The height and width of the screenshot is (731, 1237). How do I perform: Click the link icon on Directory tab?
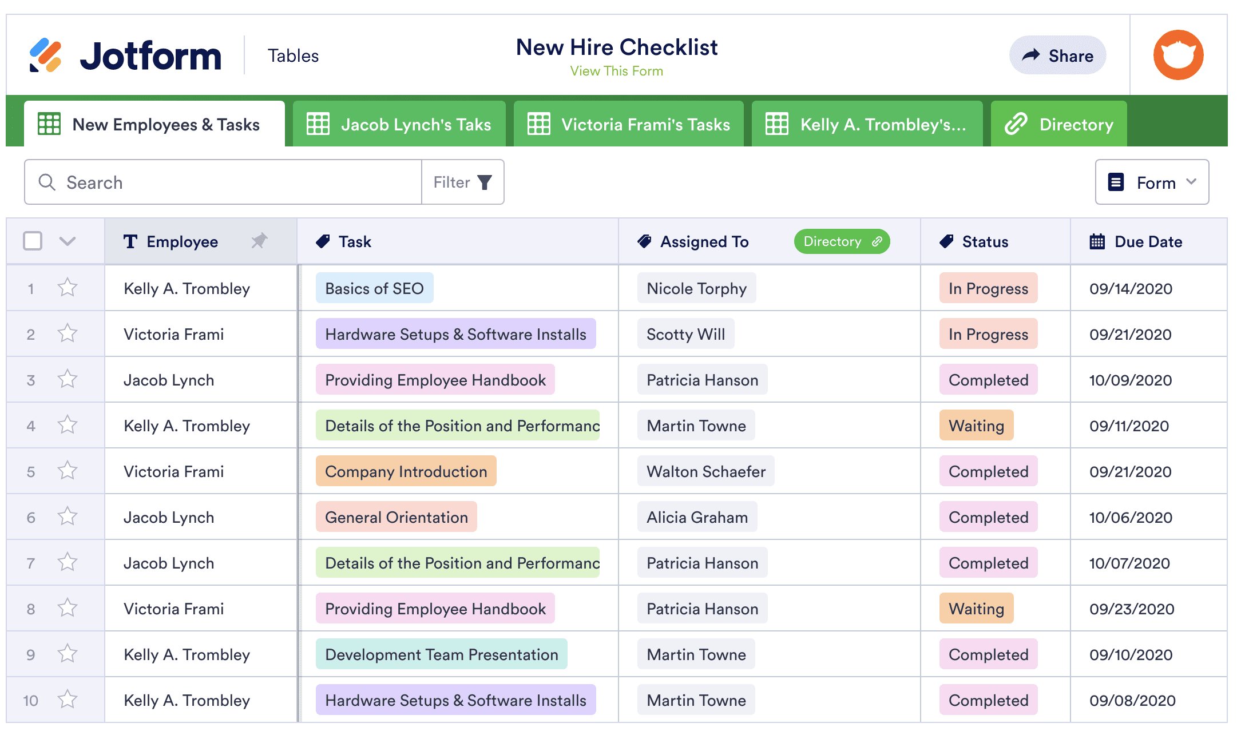[1016, 124]
